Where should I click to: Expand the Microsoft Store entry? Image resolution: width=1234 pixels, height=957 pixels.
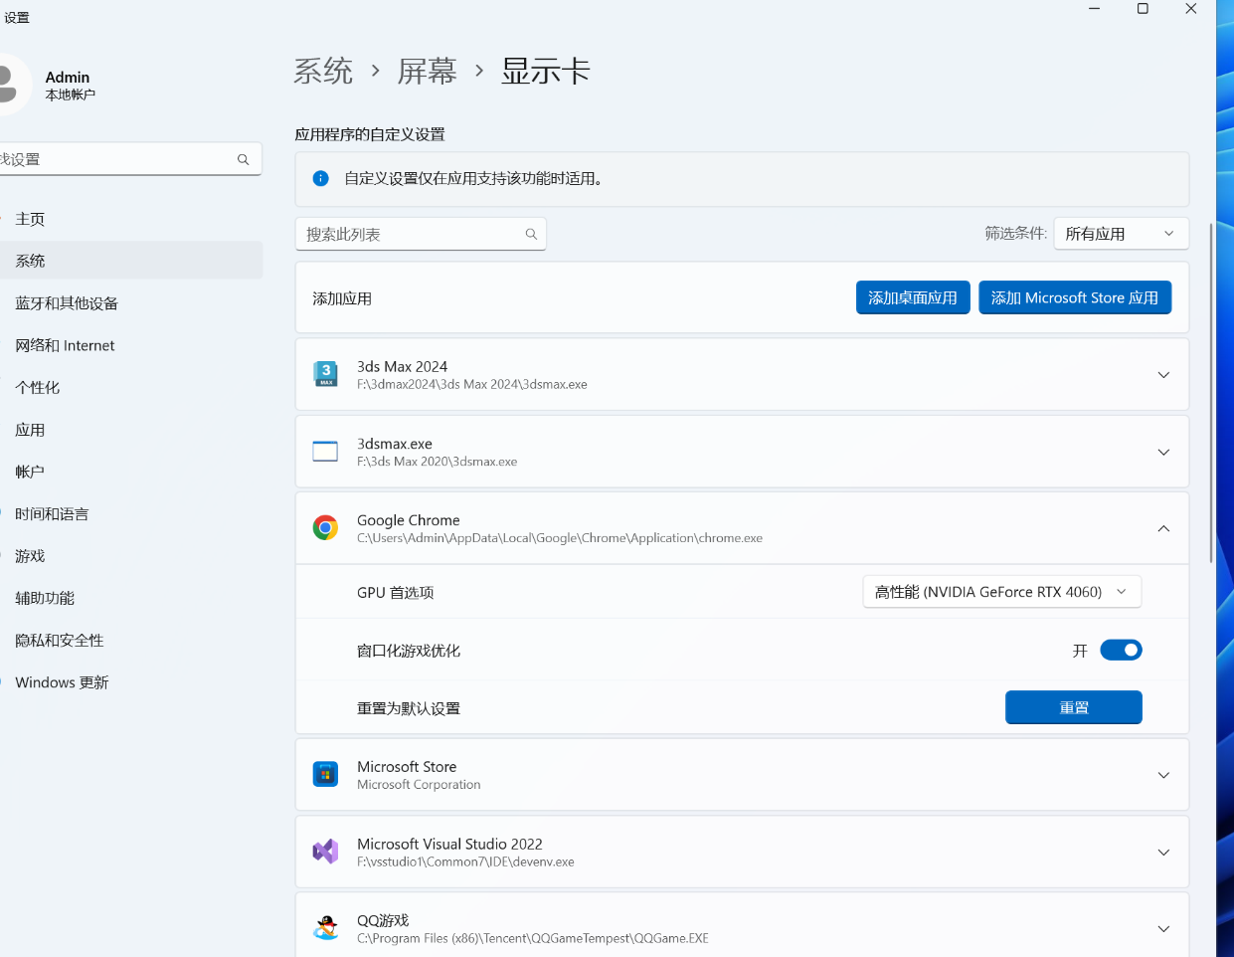pyautogui.click(x=1163, y=775)
